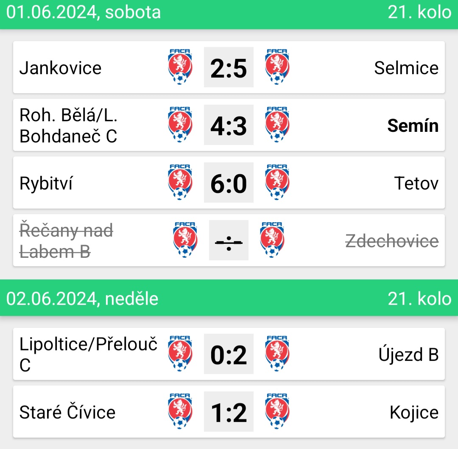Click Újezd B team crest icon
This screenshot has height=449, width=458.
point(277,354)
